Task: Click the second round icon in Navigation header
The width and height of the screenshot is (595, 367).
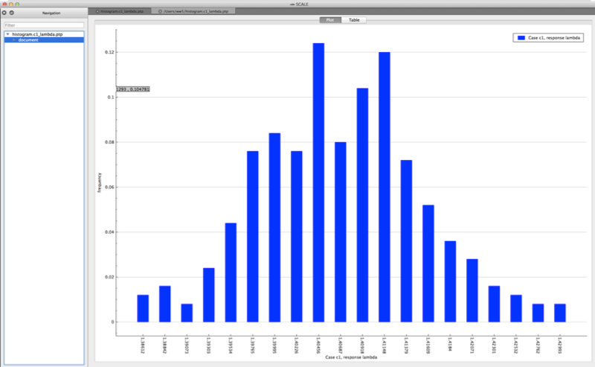Action: 11,13
